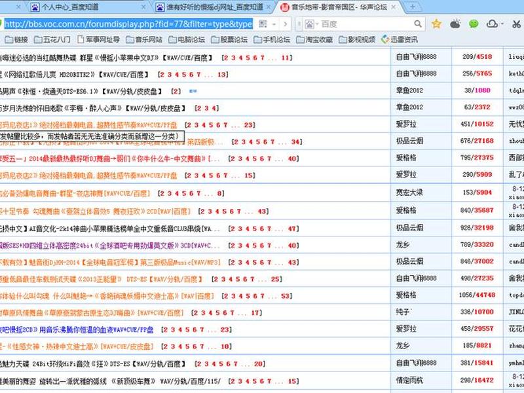Go to page 53 of 香艳销魂妖媚 thread
The height and width of the screenshot is (393, 524).
coord(285,296)
